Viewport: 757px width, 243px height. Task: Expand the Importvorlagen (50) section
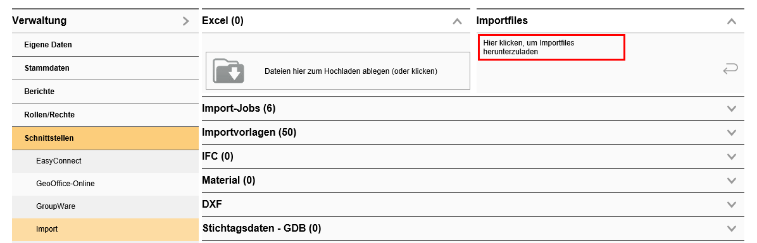732,133
